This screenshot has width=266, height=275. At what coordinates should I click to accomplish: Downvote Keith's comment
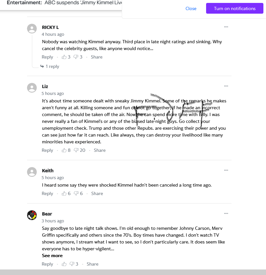click(76, 193)
